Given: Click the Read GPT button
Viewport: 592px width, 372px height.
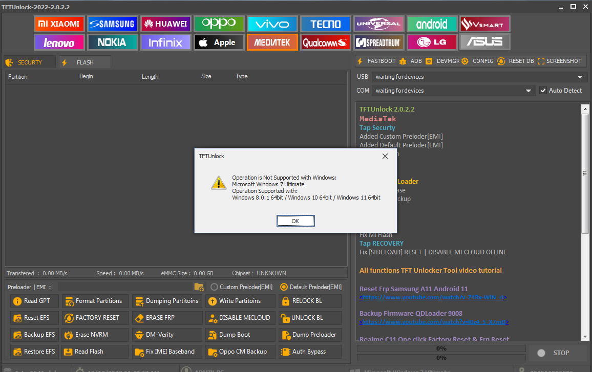Looking at the screenshot, I should pyautogui.click(x=35, y=301).
